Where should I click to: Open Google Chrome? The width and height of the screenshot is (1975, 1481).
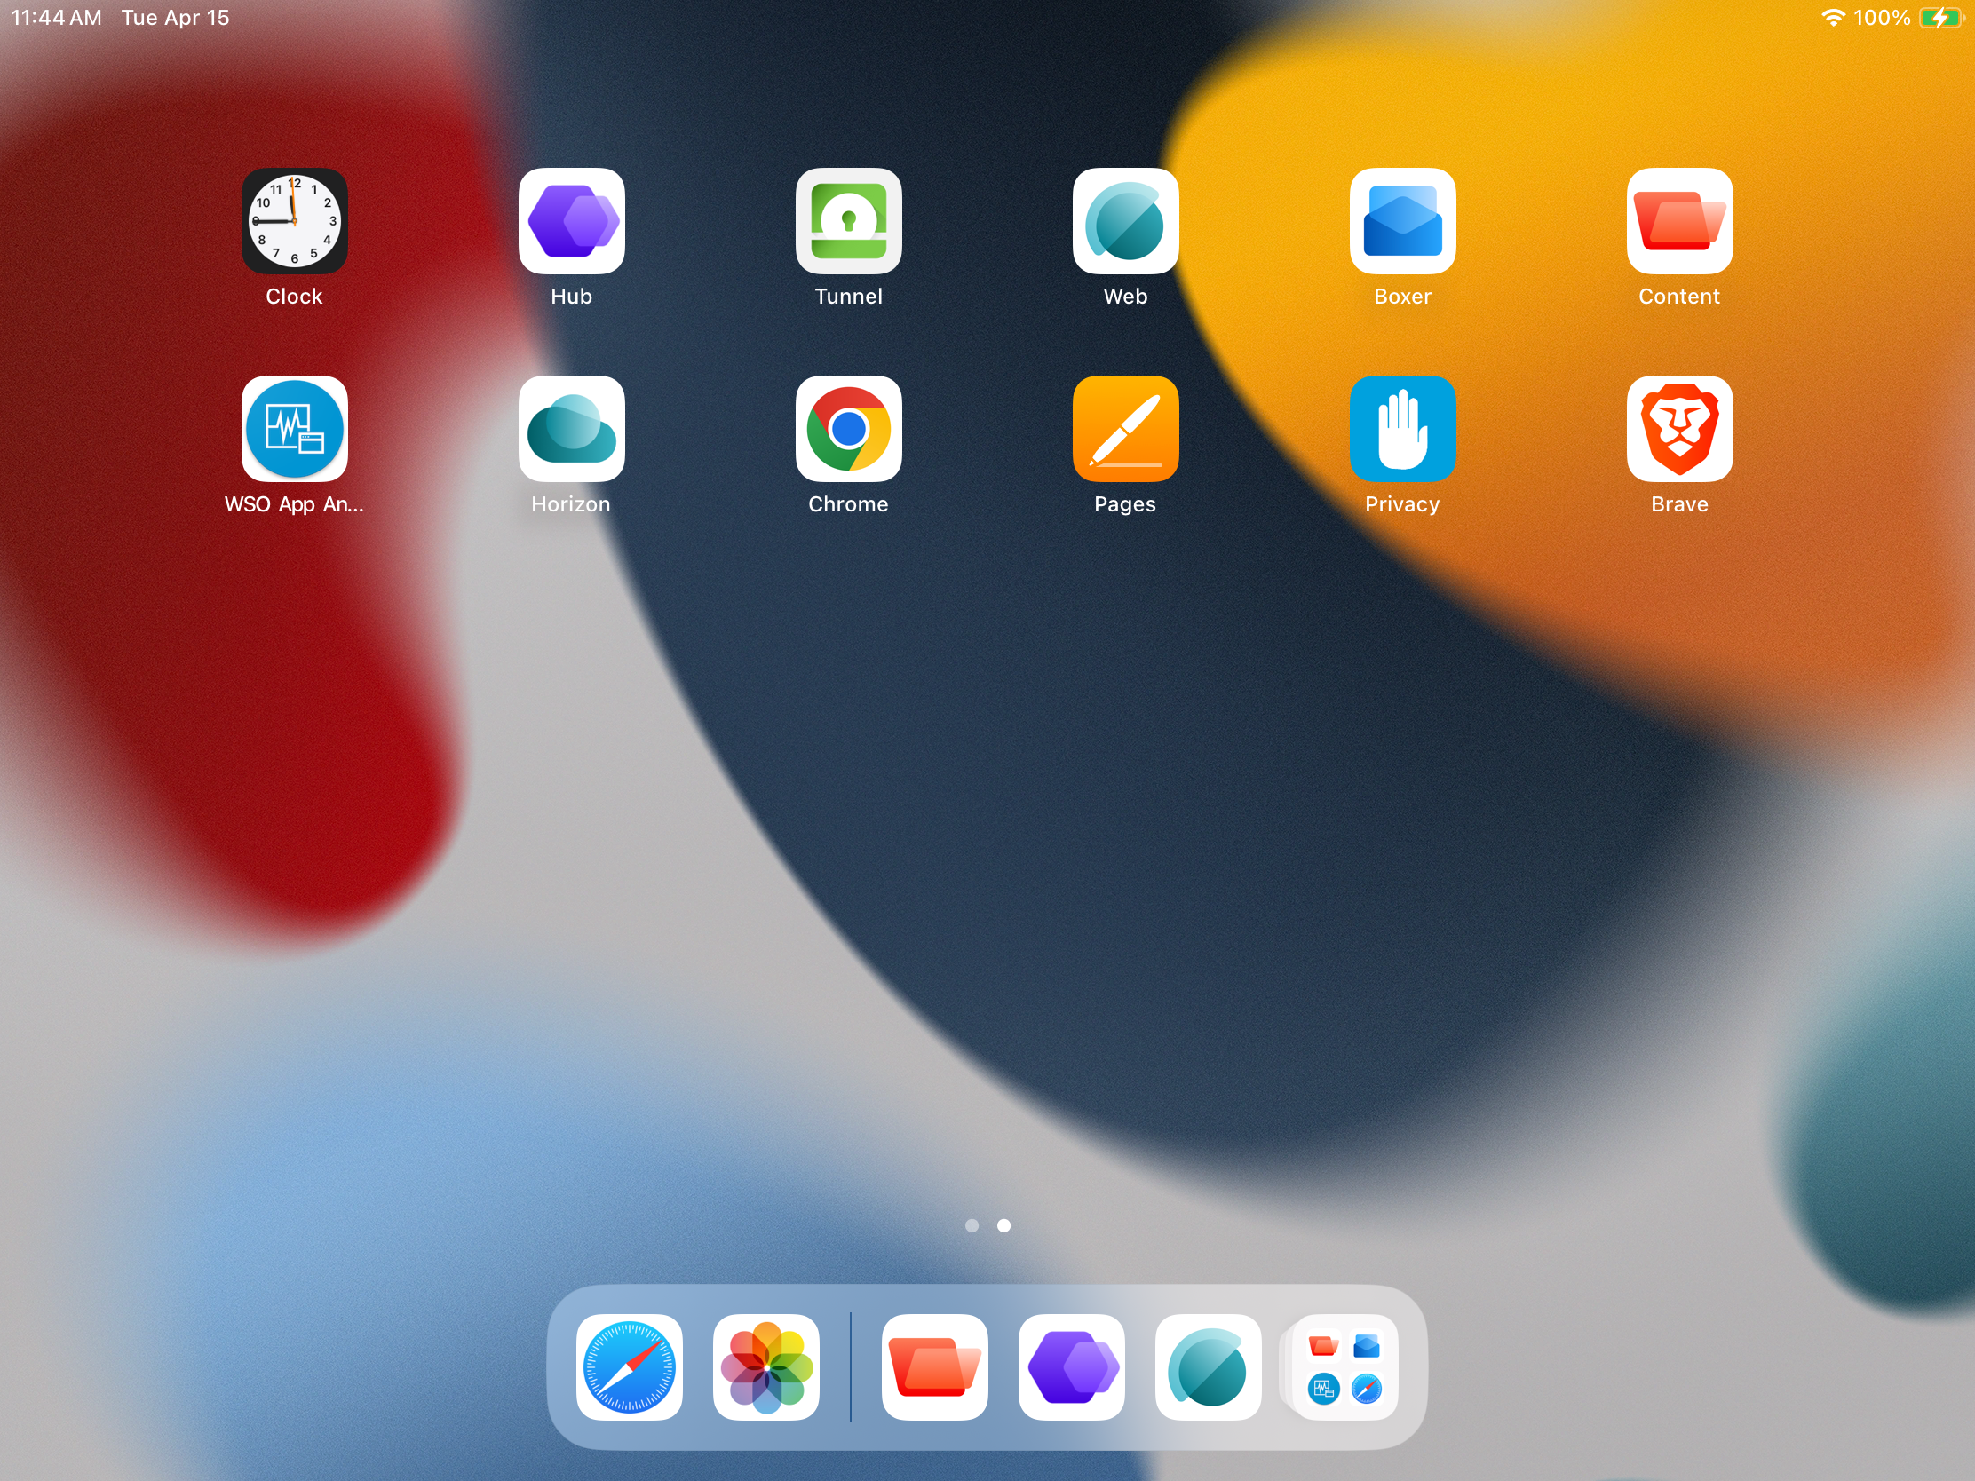848,430
